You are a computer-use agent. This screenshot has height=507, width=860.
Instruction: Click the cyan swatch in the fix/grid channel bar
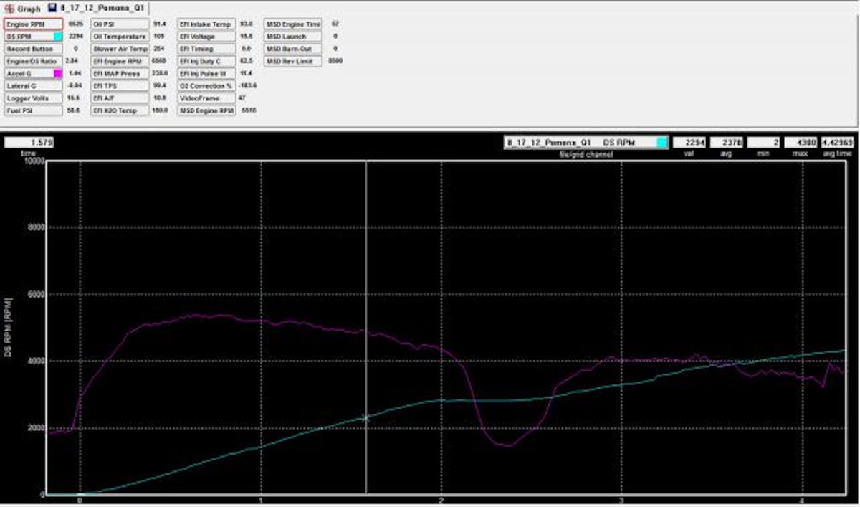[663, 141]
